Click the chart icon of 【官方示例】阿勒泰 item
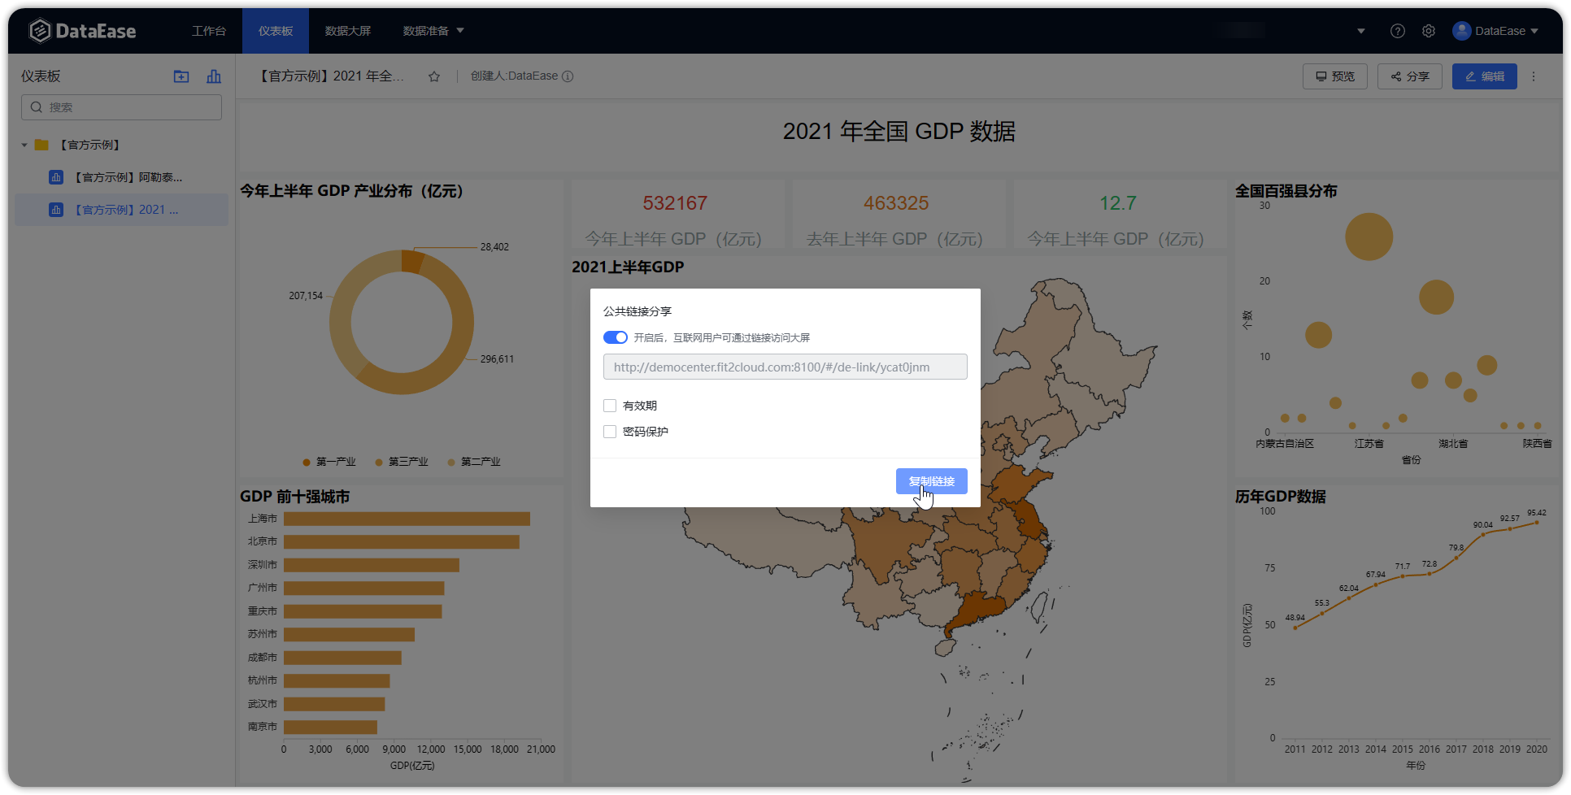Screen dimensions: 1571x795 [x=54, y=176]
